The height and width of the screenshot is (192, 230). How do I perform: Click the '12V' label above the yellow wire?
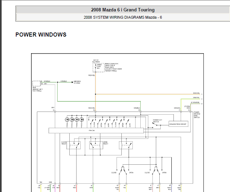(41, 182)
